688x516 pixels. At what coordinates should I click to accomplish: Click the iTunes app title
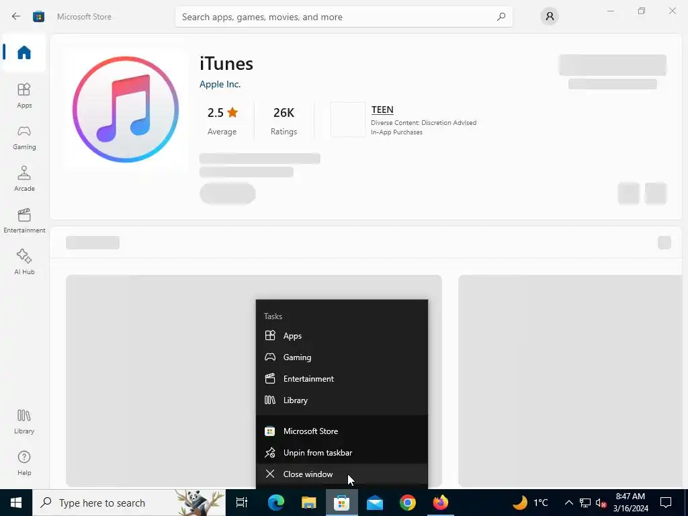point(226,64)
